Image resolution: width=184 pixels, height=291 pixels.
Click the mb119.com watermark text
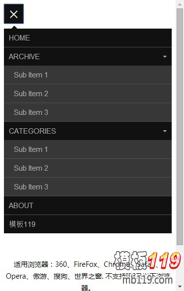148,280
